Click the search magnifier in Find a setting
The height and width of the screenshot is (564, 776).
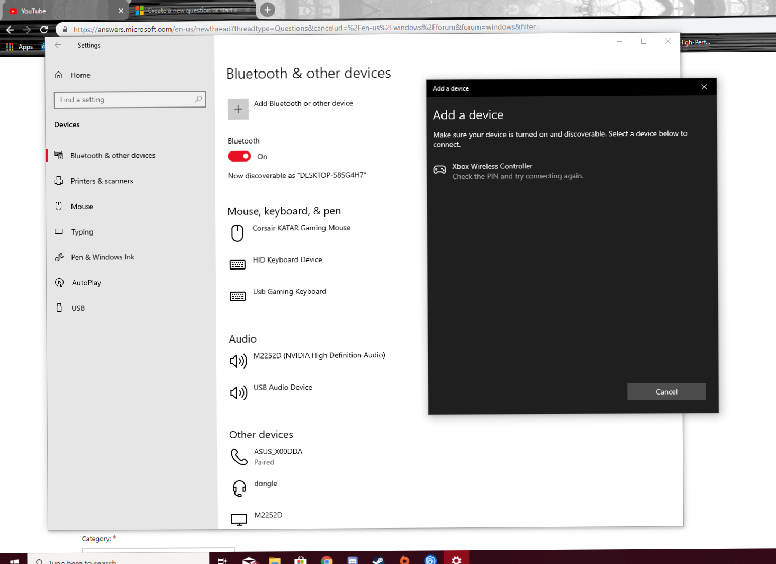tap(198, 99)
